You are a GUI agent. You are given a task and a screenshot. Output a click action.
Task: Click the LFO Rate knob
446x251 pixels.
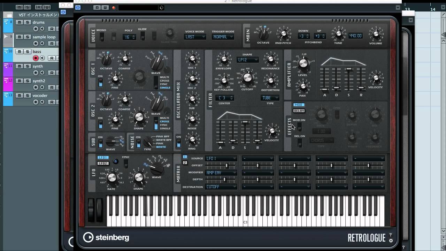click(x=112, y=178)
